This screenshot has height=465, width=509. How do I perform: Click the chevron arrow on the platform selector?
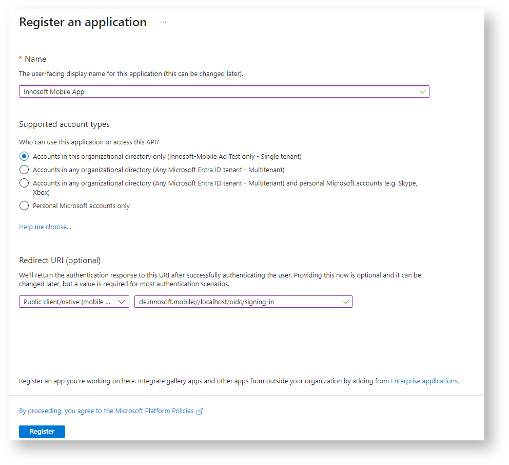coord(122,302)
